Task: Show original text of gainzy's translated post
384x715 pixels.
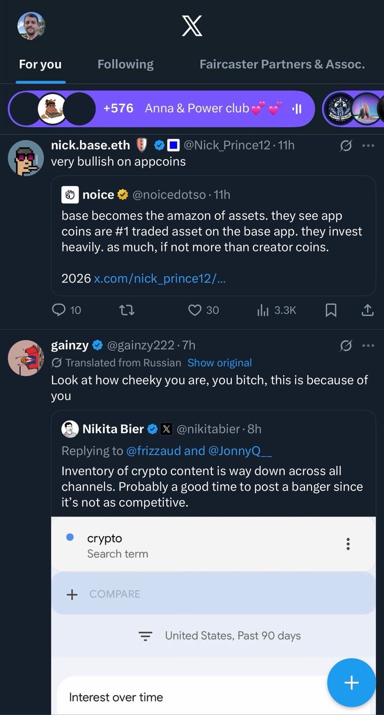Action: [219, 363]
